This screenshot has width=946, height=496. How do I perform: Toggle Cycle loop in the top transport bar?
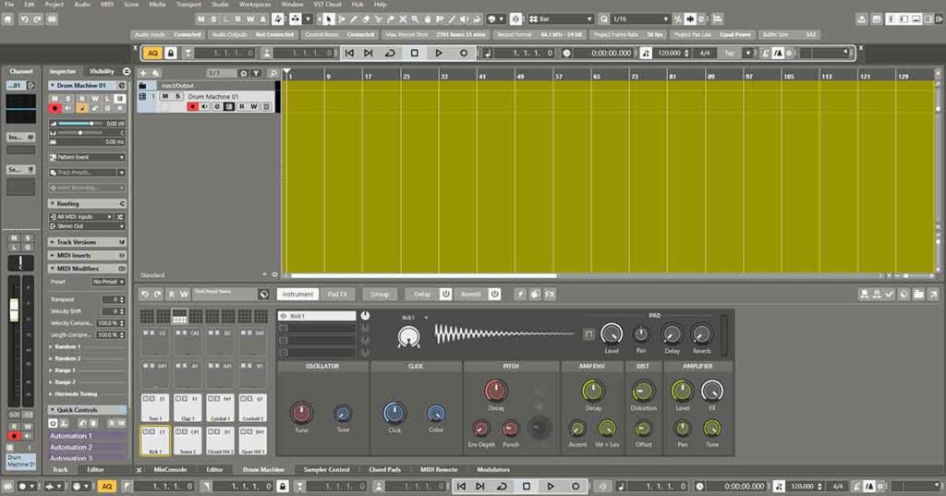click(x=390, y=54)
